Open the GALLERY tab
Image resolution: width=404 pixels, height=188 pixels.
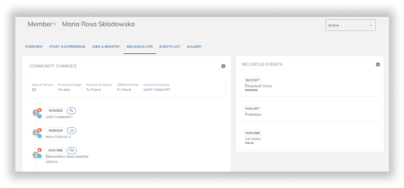194,46
